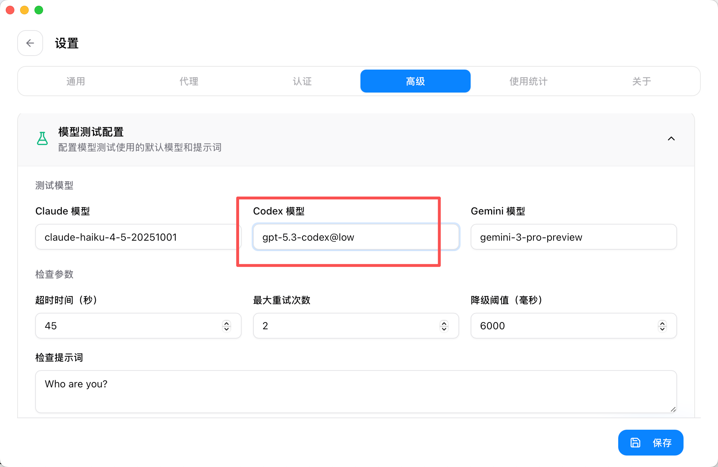718x467 pixels.
Task: Click the text area resize handle
Action: [x=673, y=409]
